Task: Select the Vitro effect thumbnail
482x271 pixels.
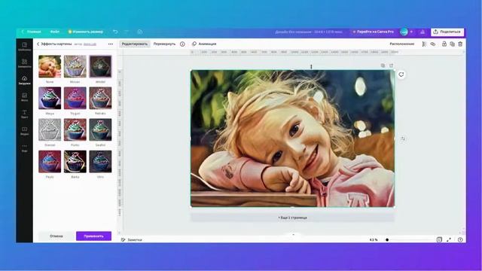Action: point(100,162)
